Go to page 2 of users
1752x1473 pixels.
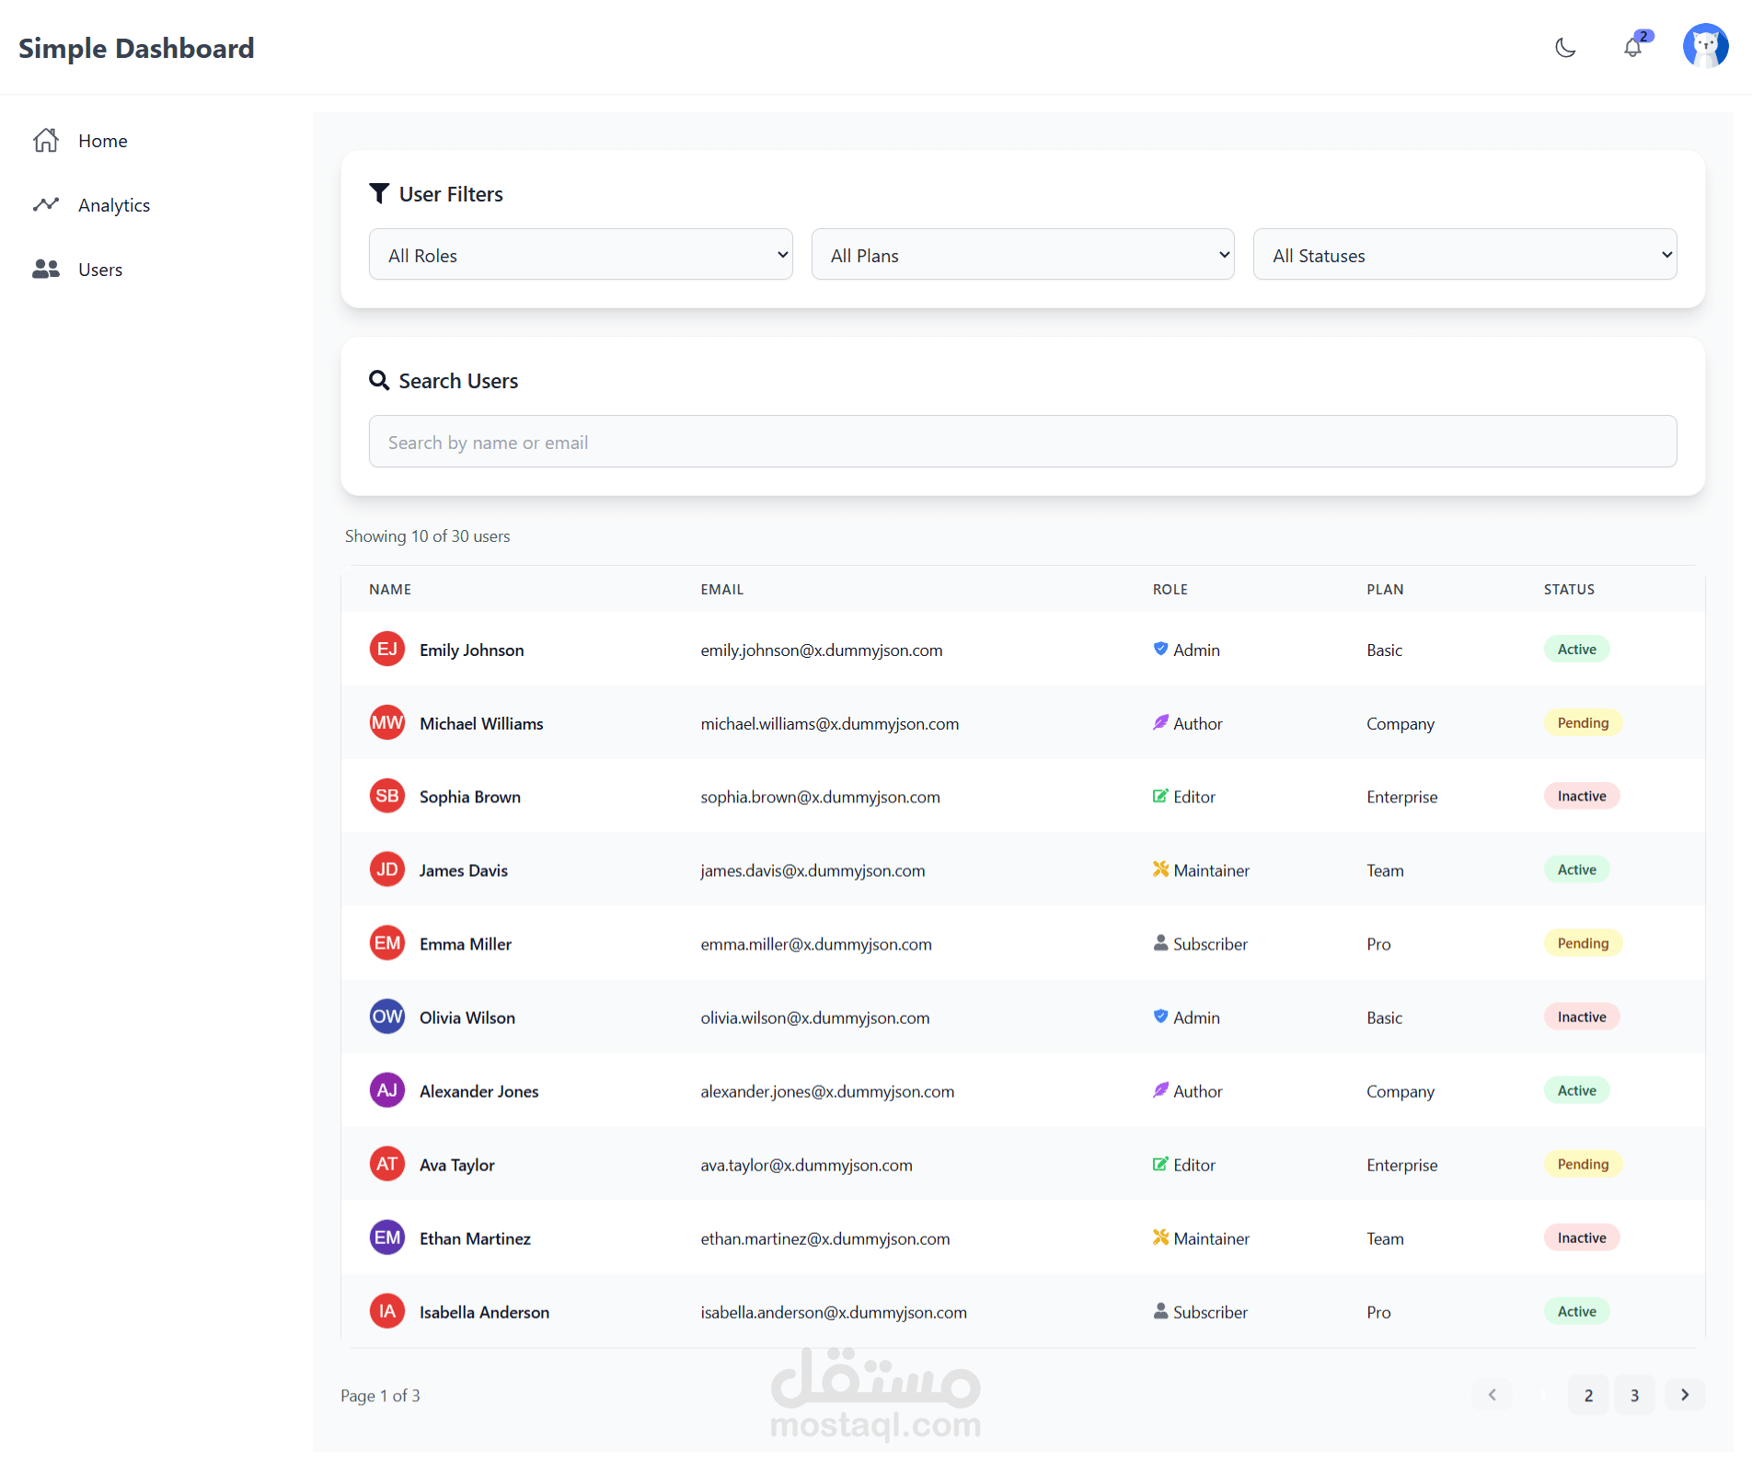[x=1588, y=1395]
